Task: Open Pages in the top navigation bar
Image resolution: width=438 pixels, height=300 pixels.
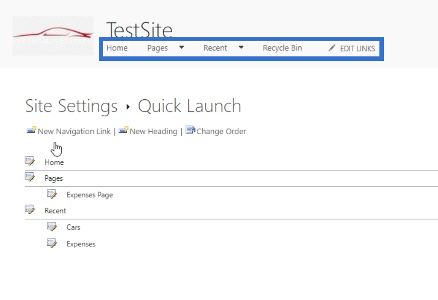Action: pos(157,48)
